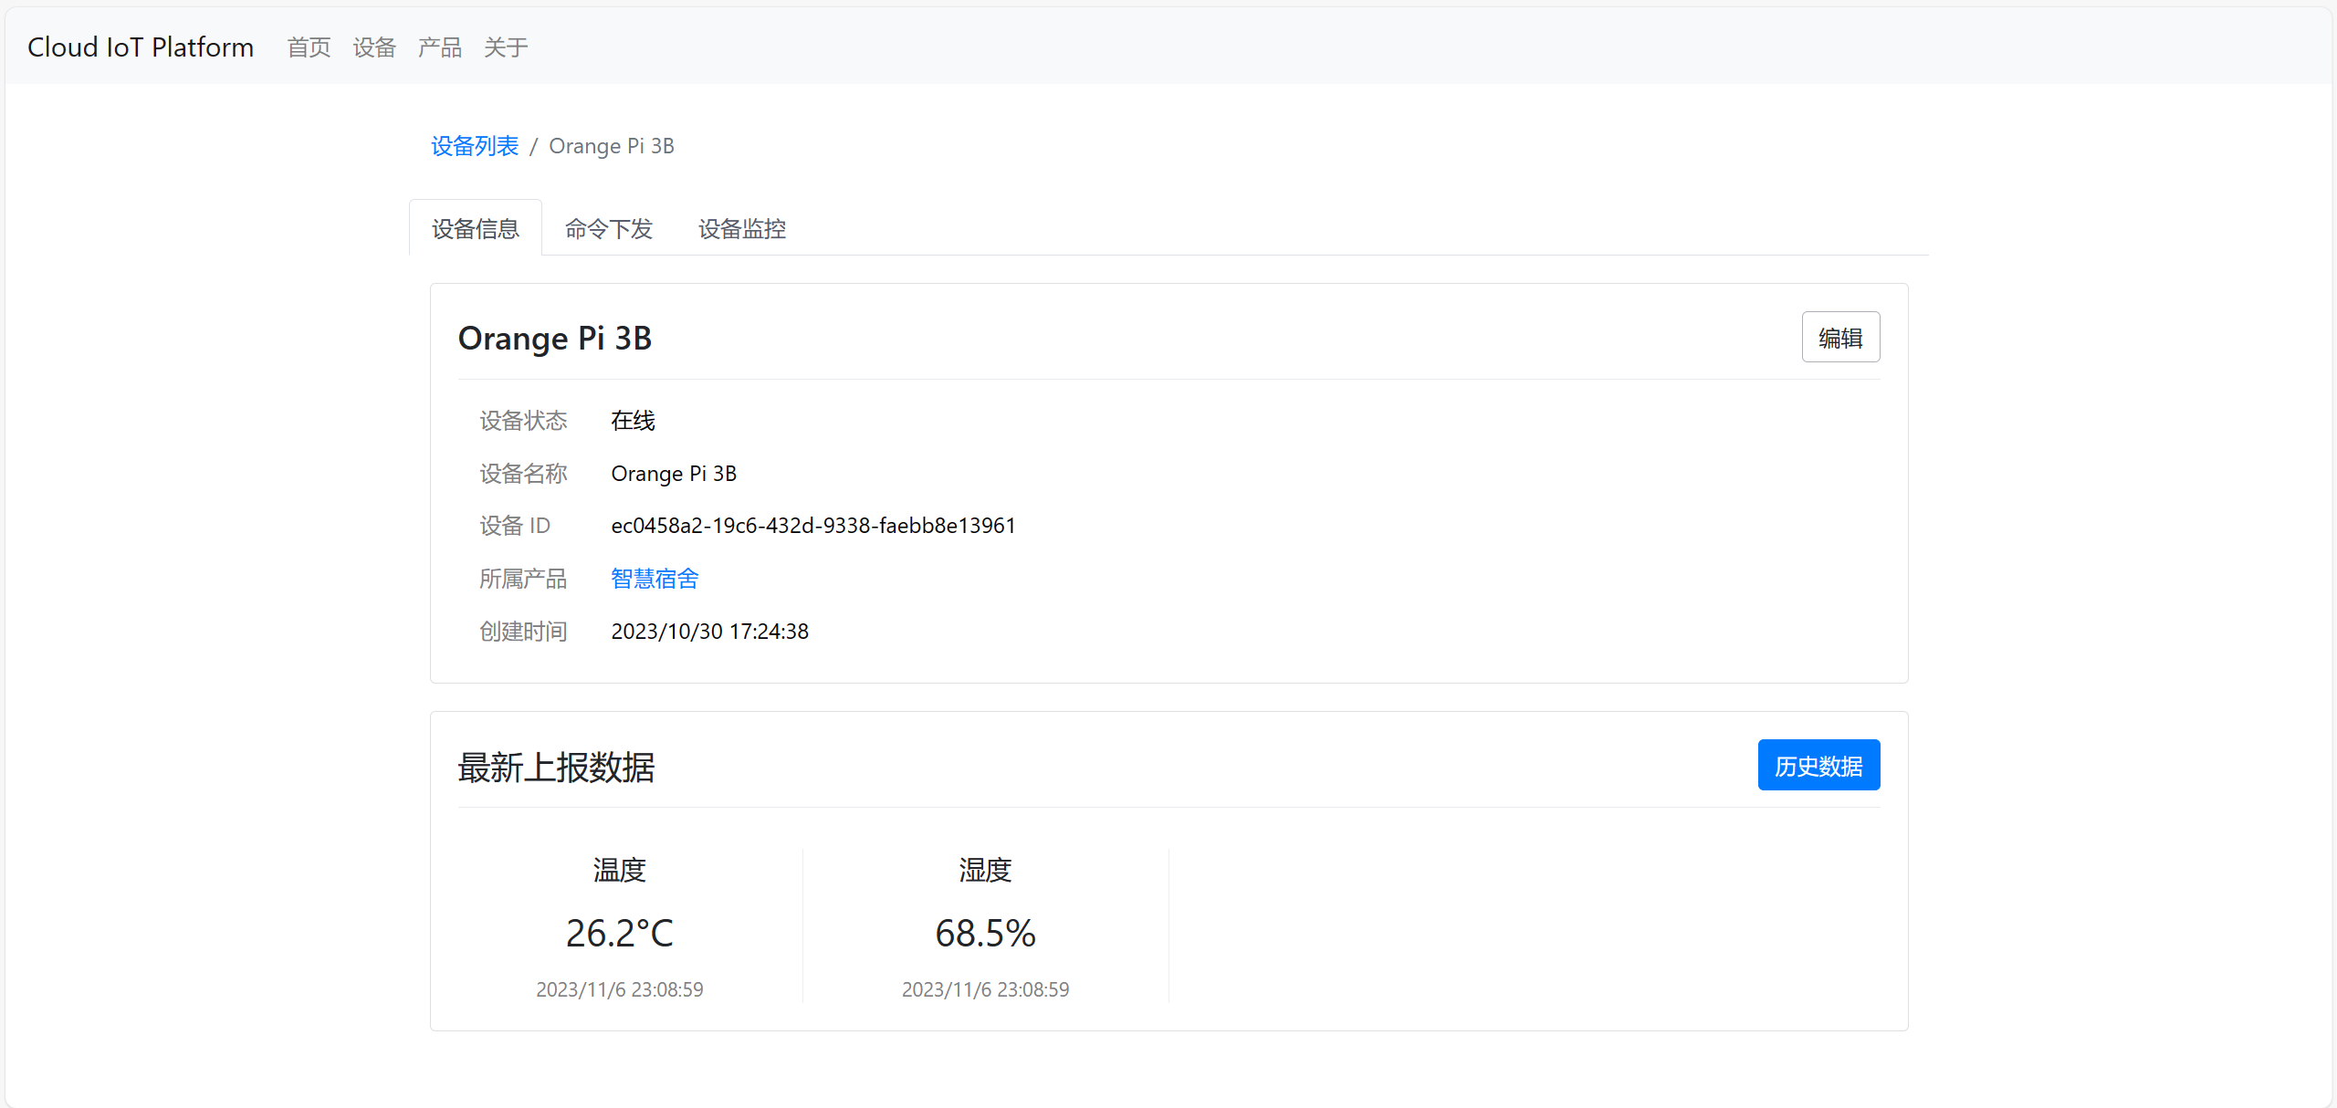
Task: Open the 产品 navigation item
Action: coord(440,47)
